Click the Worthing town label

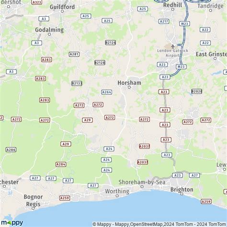(x=117, y=191)
